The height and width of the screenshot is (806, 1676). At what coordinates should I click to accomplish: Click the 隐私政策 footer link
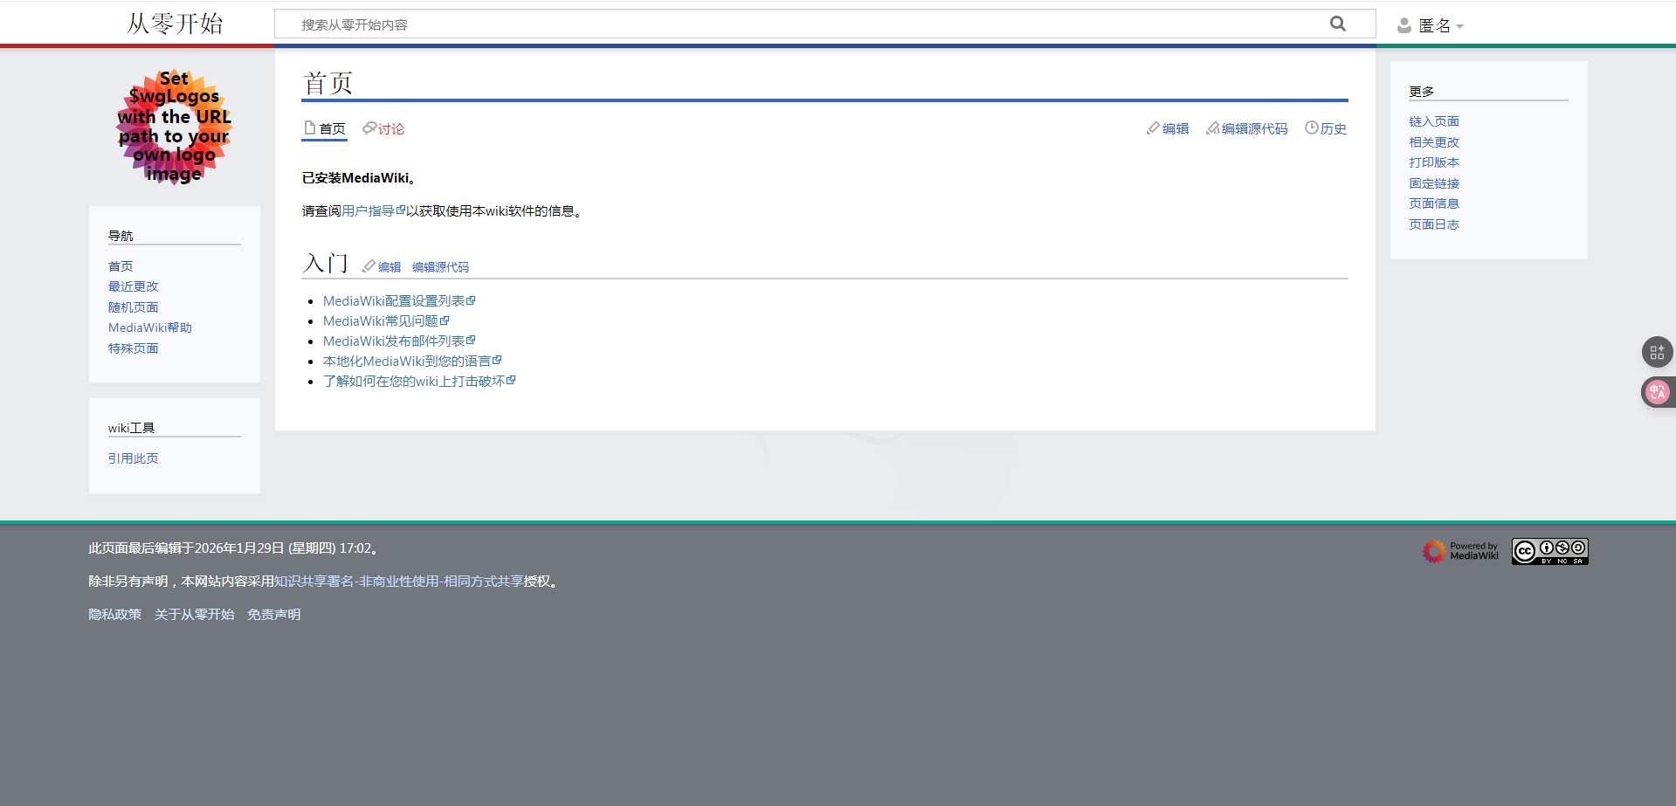[x=114, y=614]
